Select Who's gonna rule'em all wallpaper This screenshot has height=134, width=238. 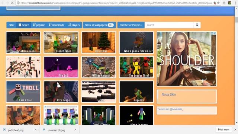(136, 42)
